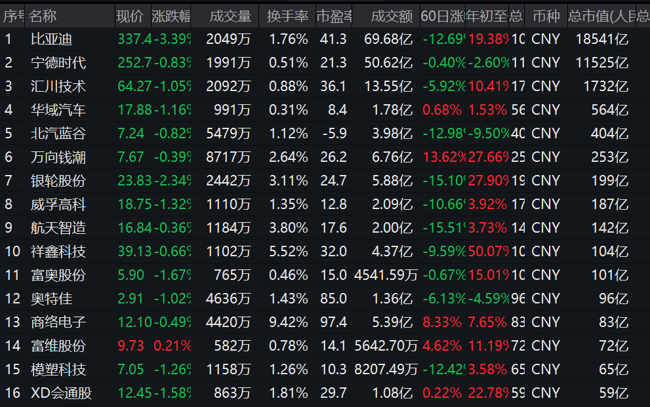The width and height of the screenshot is (650, 407).
Task: Click the 60-day change 13.62%
Action: pos(445,157)
